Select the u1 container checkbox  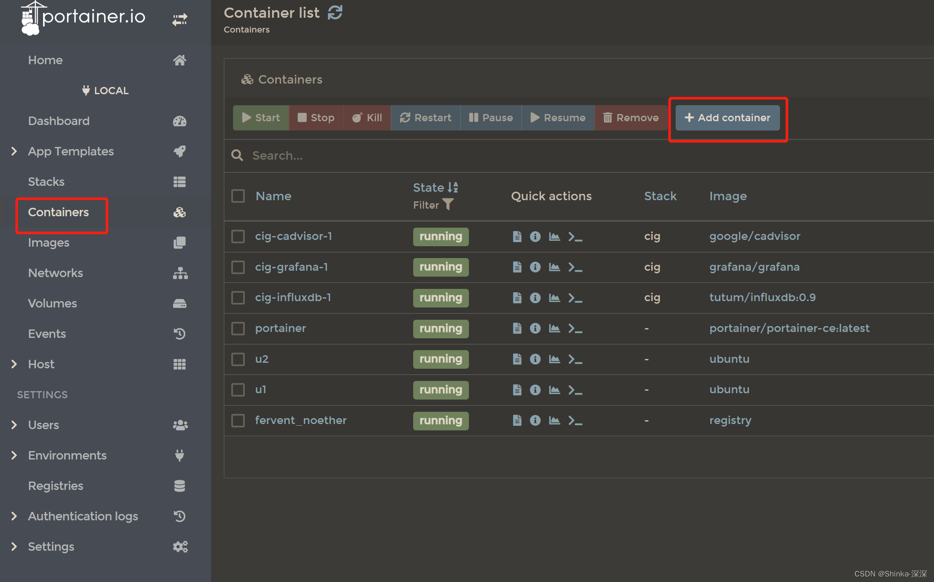point(238,389)
